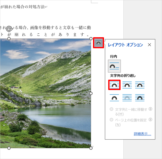Select the inline with text (行内) layout icon

tap(114, 66)
